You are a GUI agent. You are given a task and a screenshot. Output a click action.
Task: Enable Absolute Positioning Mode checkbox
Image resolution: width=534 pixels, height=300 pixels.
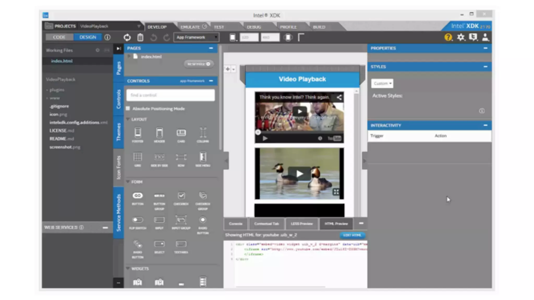[x=128, y=108]
